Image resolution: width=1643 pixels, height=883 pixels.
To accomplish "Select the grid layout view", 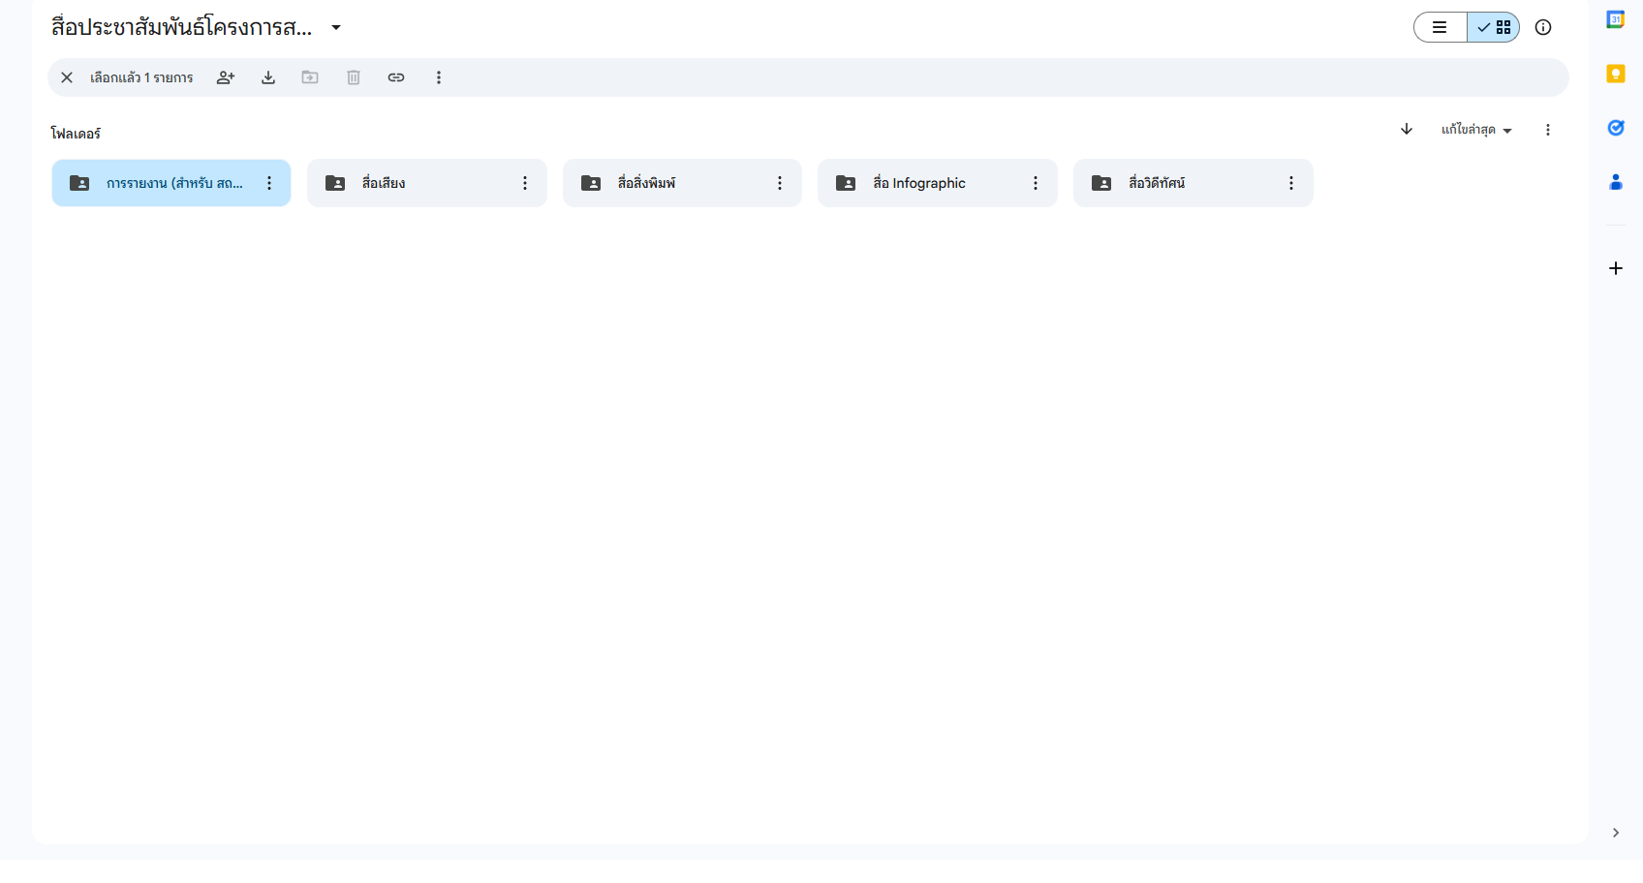I will pos(1494,27).
